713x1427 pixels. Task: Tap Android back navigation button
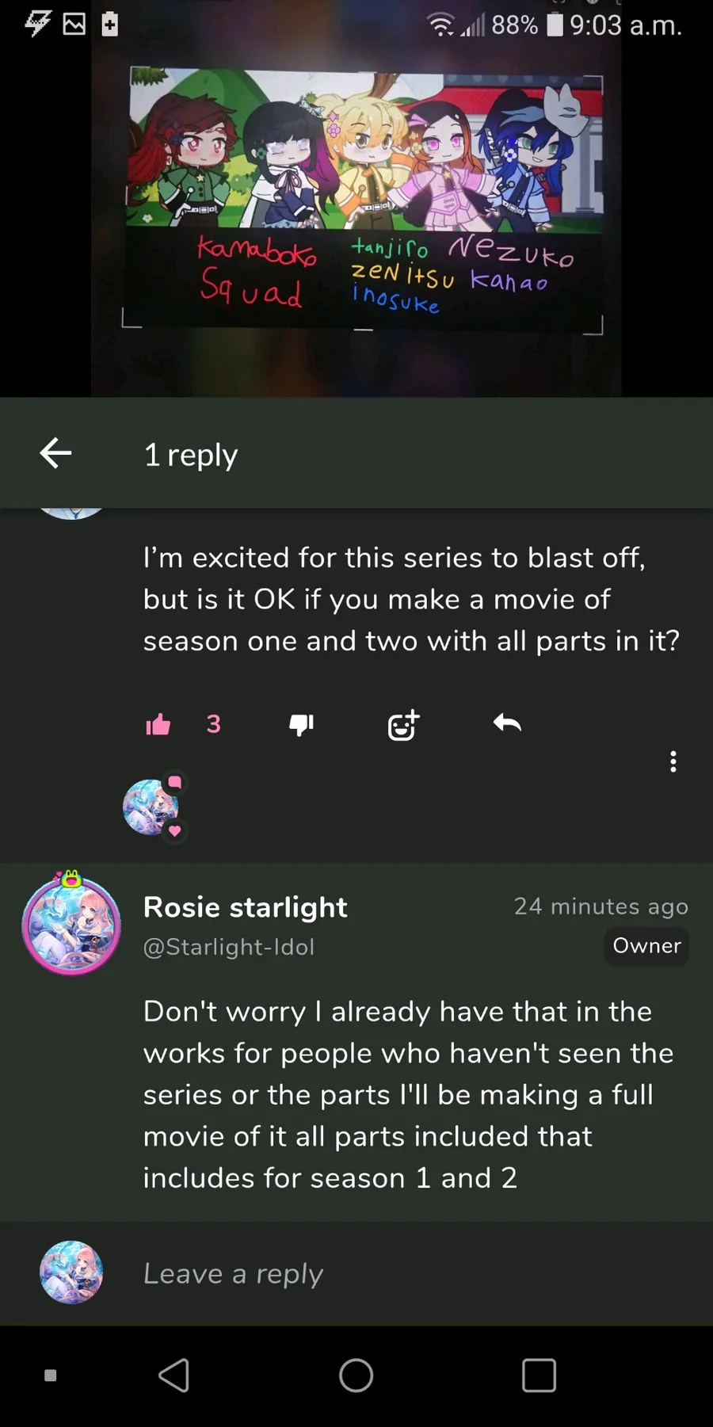point(174,1375)
